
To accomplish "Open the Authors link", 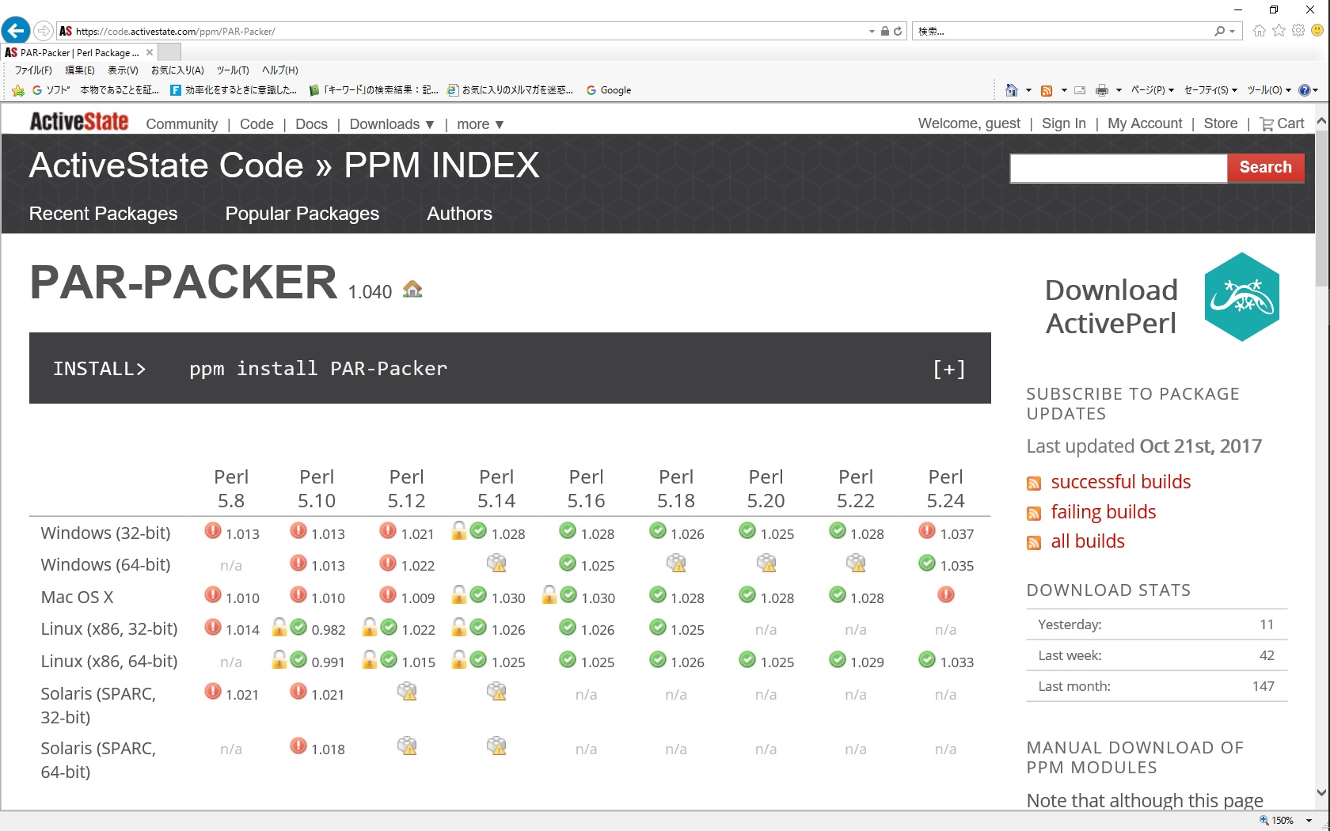I will click(x=459, y=214).
